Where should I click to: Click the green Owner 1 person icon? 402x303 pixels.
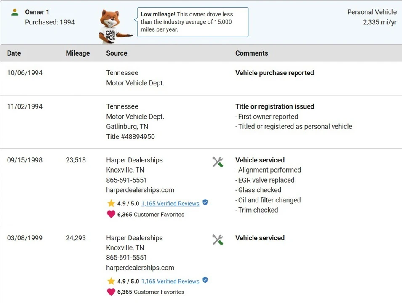point(15,12)
